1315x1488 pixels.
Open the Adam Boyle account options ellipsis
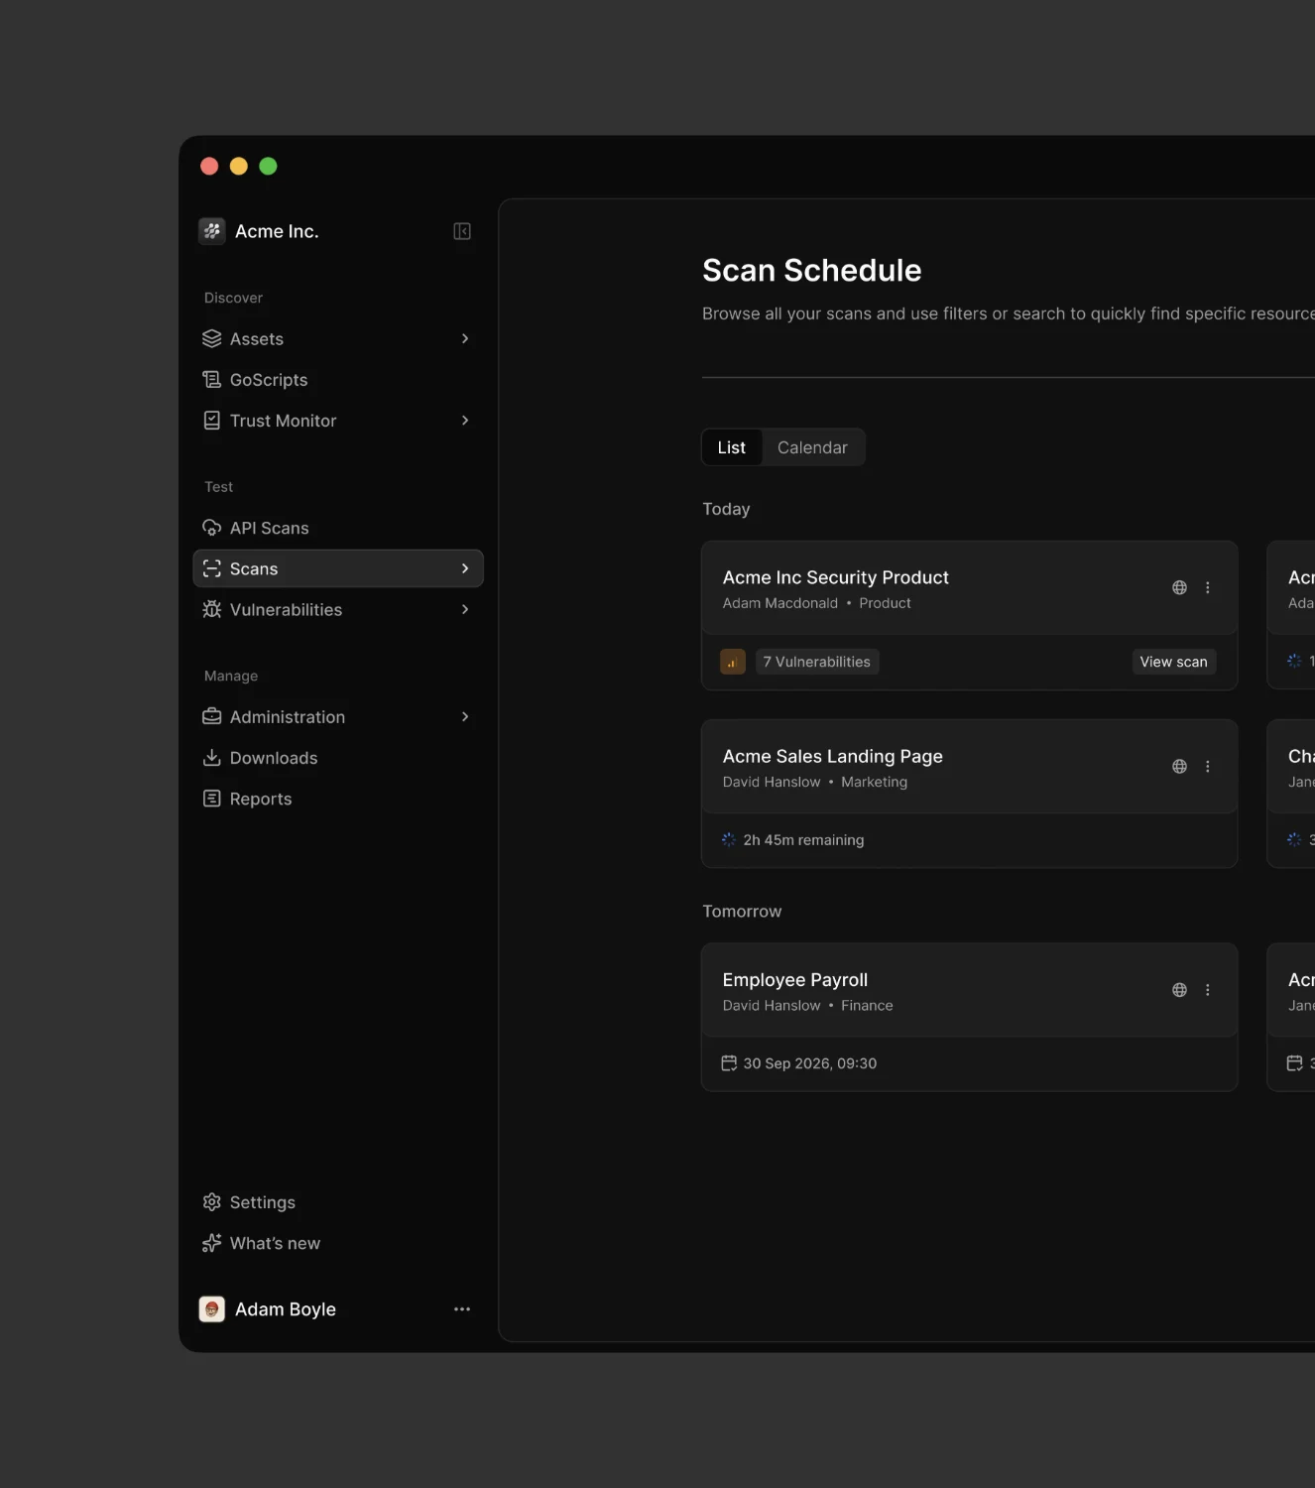(x=462, y=1309)
